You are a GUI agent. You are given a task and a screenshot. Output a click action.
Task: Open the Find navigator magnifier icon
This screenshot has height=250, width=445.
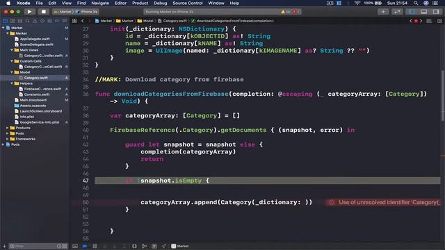point(27,21)
